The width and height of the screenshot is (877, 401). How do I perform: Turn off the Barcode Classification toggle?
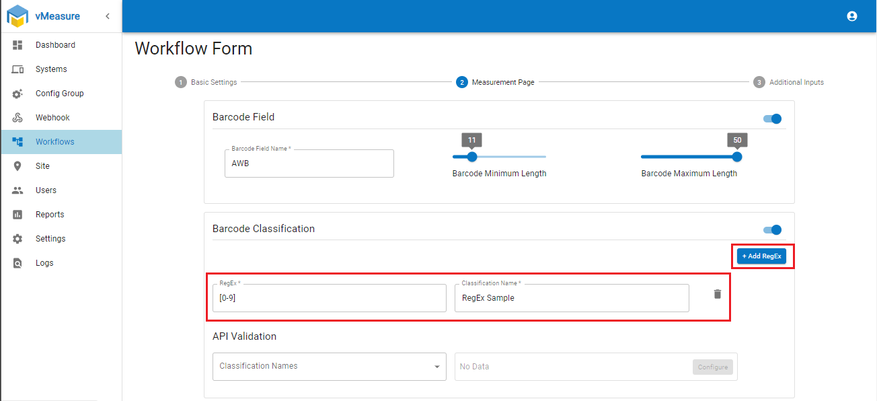click(x=773, y=230)
